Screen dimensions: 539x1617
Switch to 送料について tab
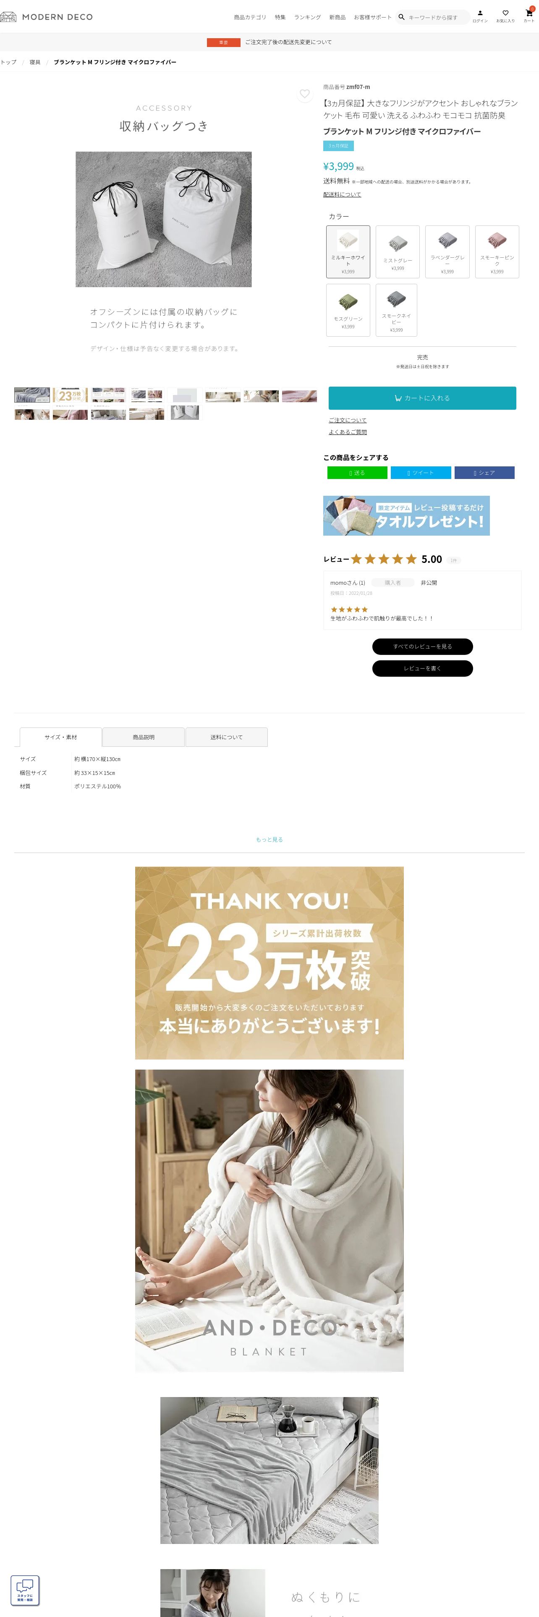click(x=227, y=737)
